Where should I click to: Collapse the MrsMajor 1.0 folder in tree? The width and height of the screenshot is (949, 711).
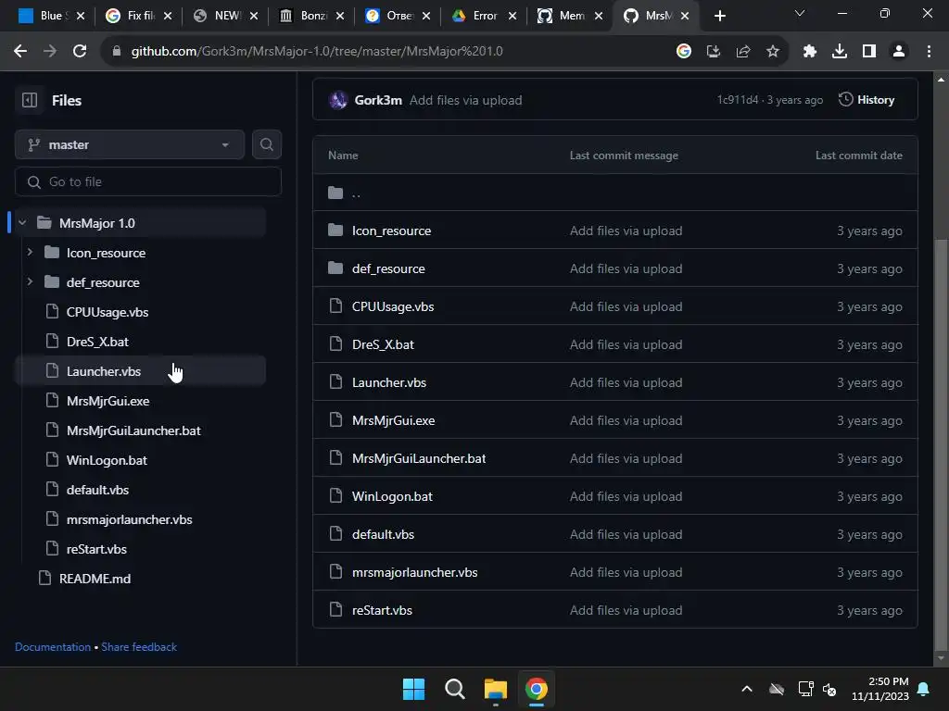(22, 223)
